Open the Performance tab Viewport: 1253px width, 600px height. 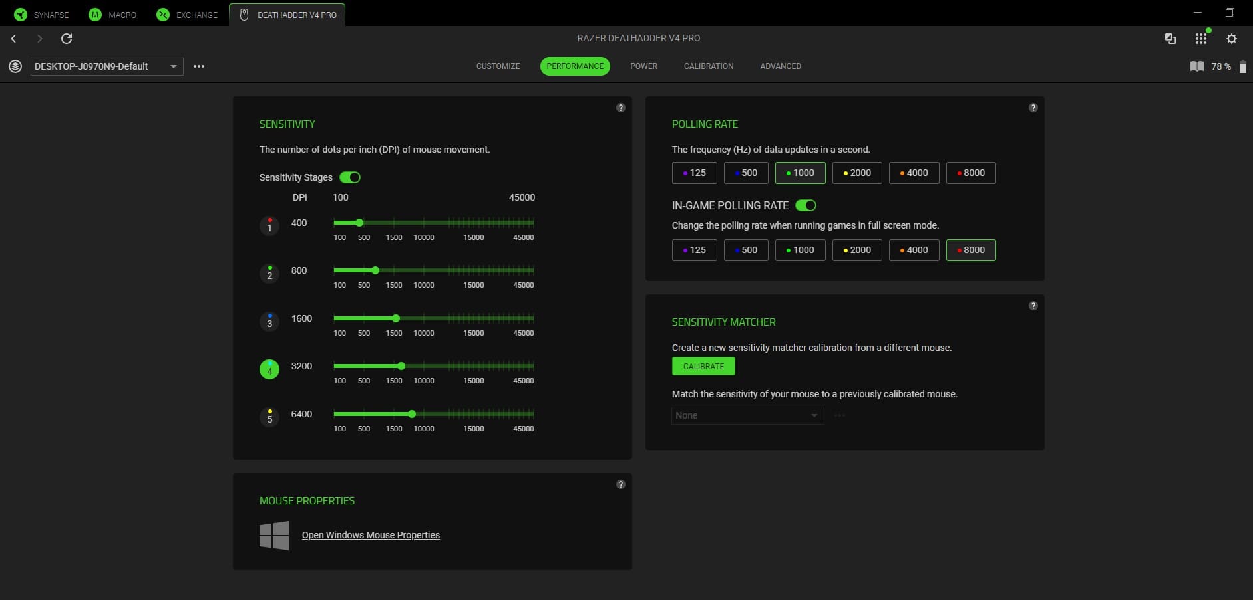pos(575,66)
